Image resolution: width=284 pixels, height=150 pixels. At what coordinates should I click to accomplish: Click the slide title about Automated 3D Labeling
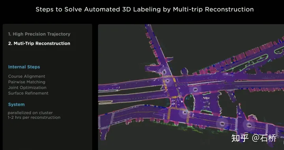144,9
